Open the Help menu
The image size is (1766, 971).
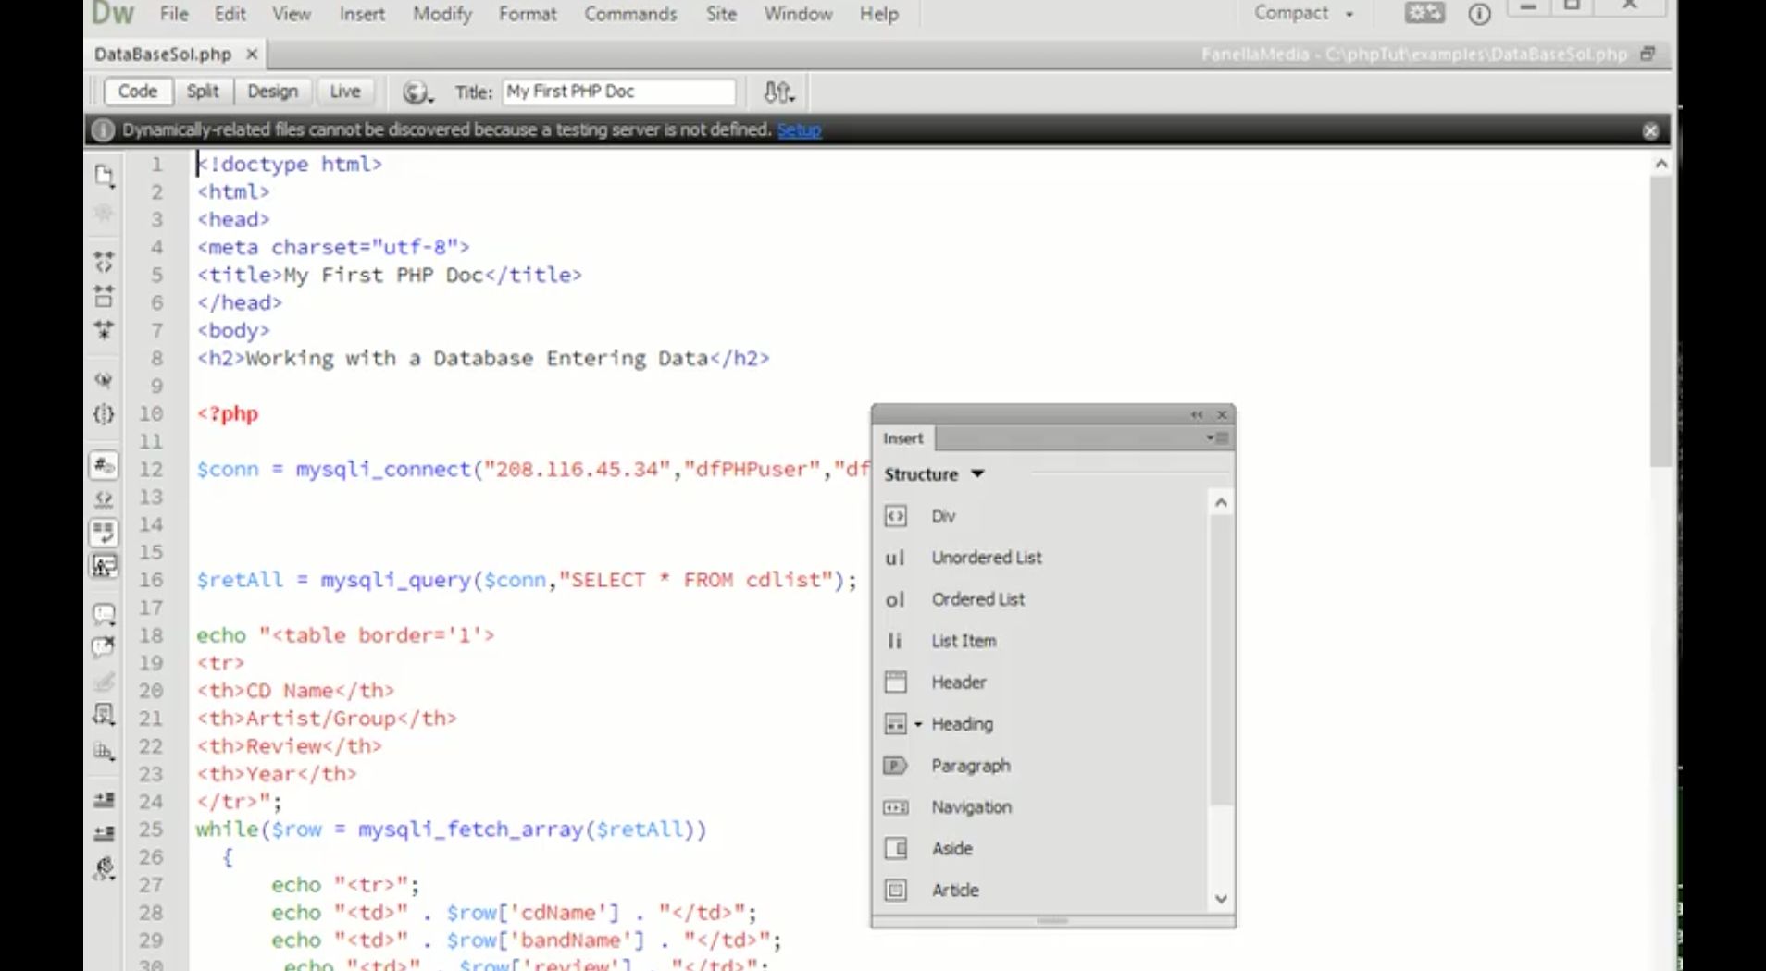tap(878, 14)
